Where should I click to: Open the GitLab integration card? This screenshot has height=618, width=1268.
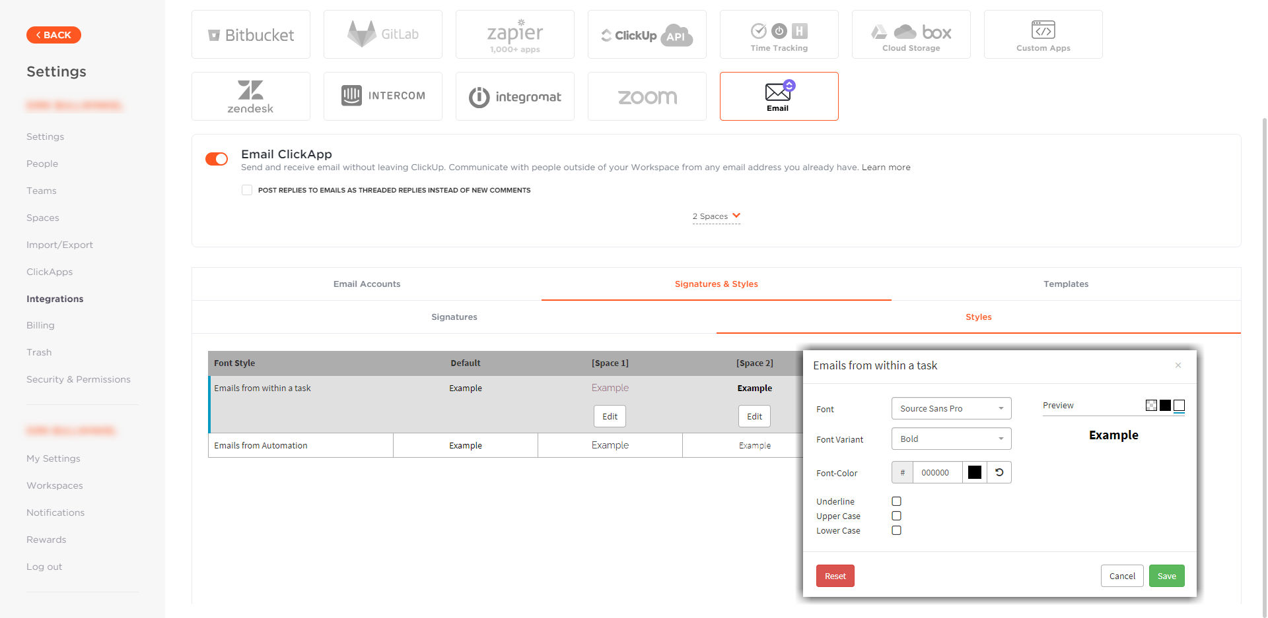383,34
